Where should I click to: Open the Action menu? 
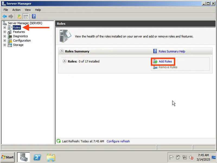[x=16, y=10]
